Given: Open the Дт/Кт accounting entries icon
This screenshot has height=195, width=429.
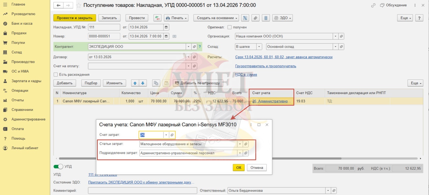Looking at the screenshot, I should (157, 18).
